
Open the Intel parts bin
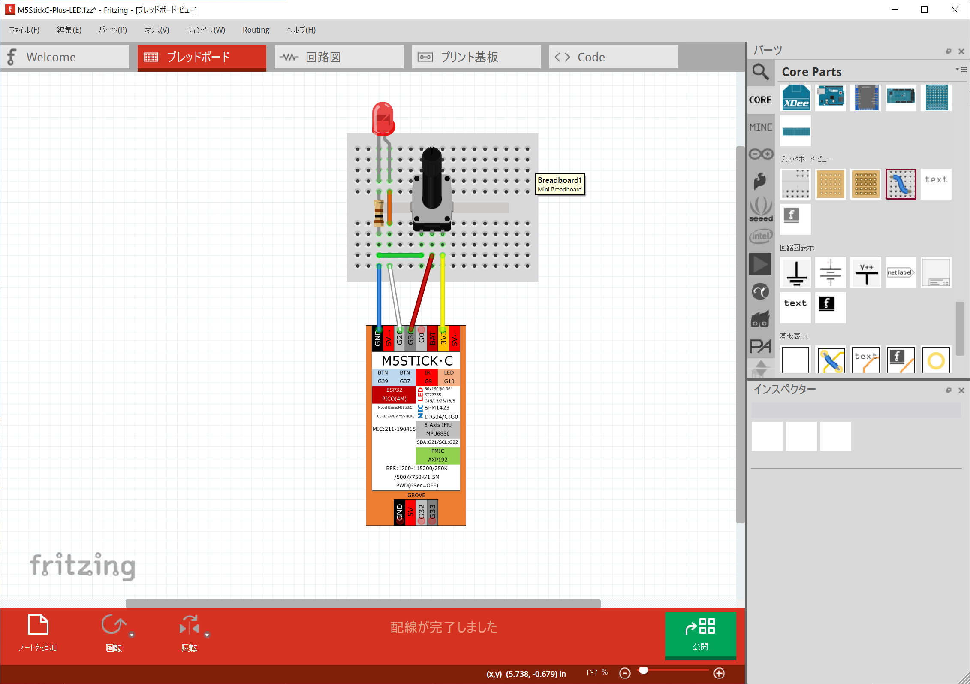pos(761,236)
